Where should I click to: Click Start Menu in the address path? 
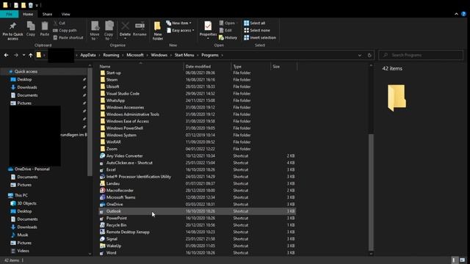184,55
